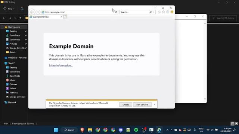Open Spotify from taskbar

(x=136, y=130)
